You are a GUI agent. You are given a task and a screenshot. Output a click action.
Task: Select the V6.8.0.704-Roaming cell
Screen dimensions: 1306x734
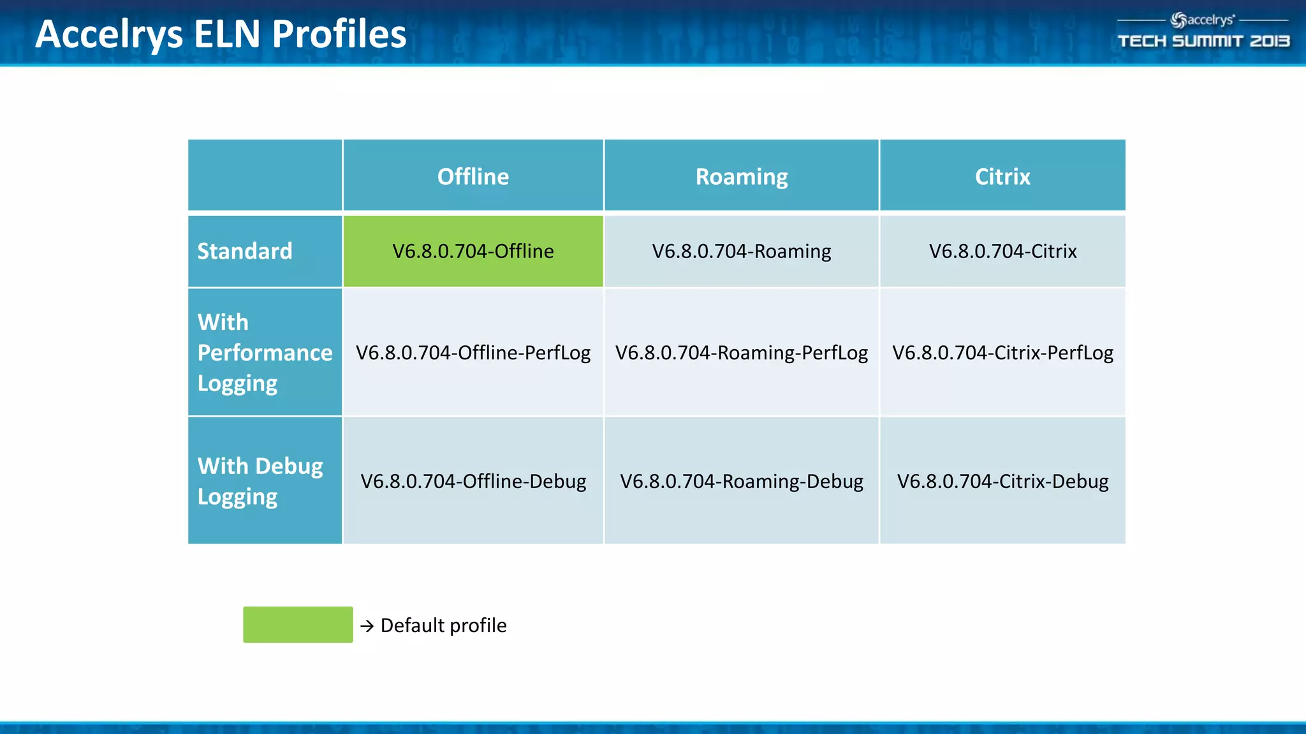(742, 251)
